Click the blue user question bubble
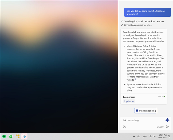The image size is (173, 140). [x=147, y=12]
